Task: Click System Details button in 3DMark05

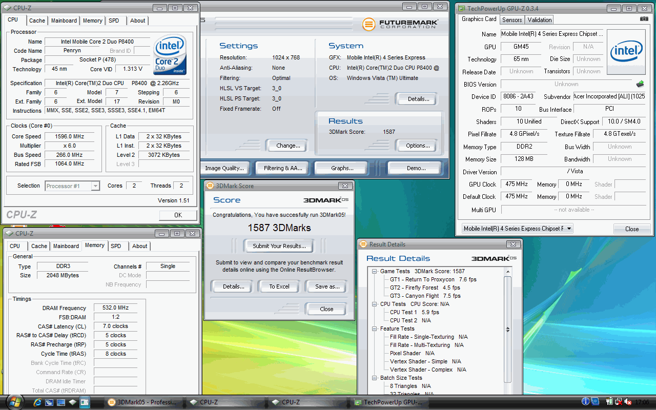Action: tap(416, 99)
